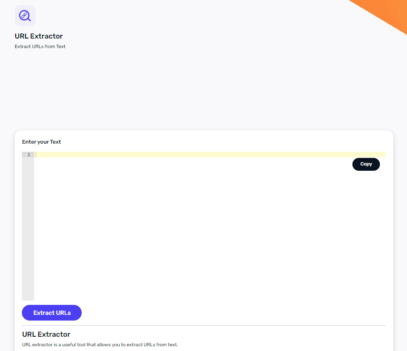
Task: Click the center of the empty text editor
Action: (209, 226)
